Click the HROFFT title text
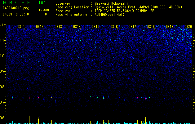Screen dimensions: 195x124 tap(19, 2)
